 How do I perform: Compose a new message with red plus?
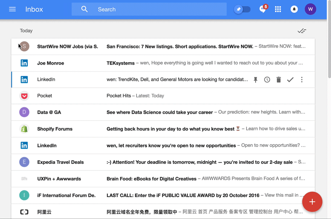312,202
